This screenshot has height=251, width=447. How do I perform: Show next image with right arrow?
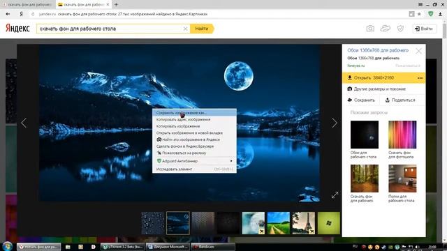(x=334, y=123)
